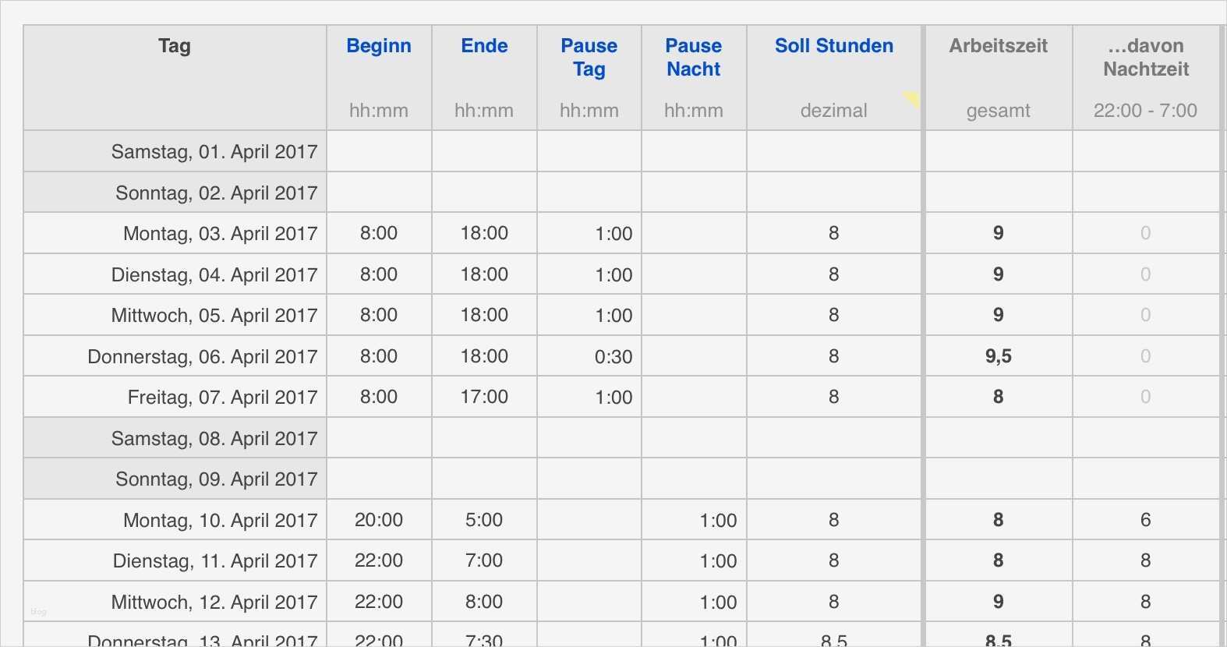The height and width of the screenshot is (647, 1227).
Task: Select the row label Samstag, 01. April 2017
Action: point(214,152)
